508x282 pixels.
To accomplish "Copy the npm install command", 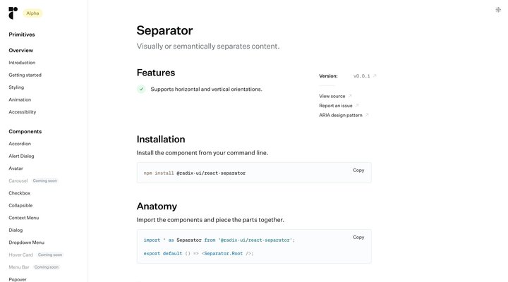I will tap(358, 170).
